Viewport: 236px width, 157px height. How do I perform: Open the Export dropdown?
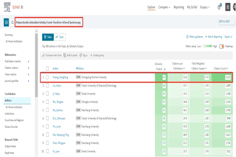point(228,37)
